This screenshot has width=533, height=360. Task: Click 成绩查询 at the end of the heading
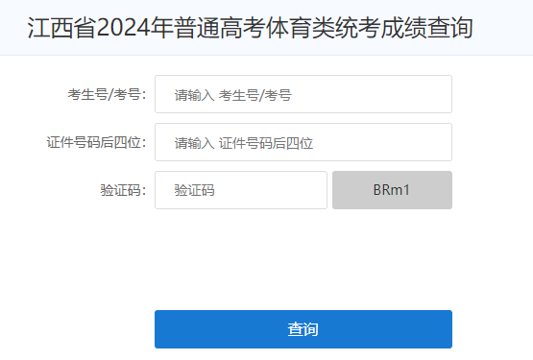[x=427, y=28]
